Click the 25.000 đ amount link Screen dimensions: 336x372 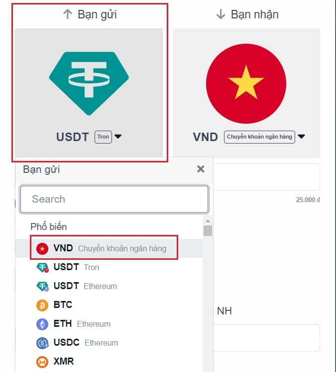(308, 200)
